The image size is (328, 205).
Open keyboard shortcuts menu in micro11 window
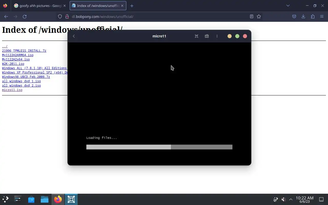point(207,36)
